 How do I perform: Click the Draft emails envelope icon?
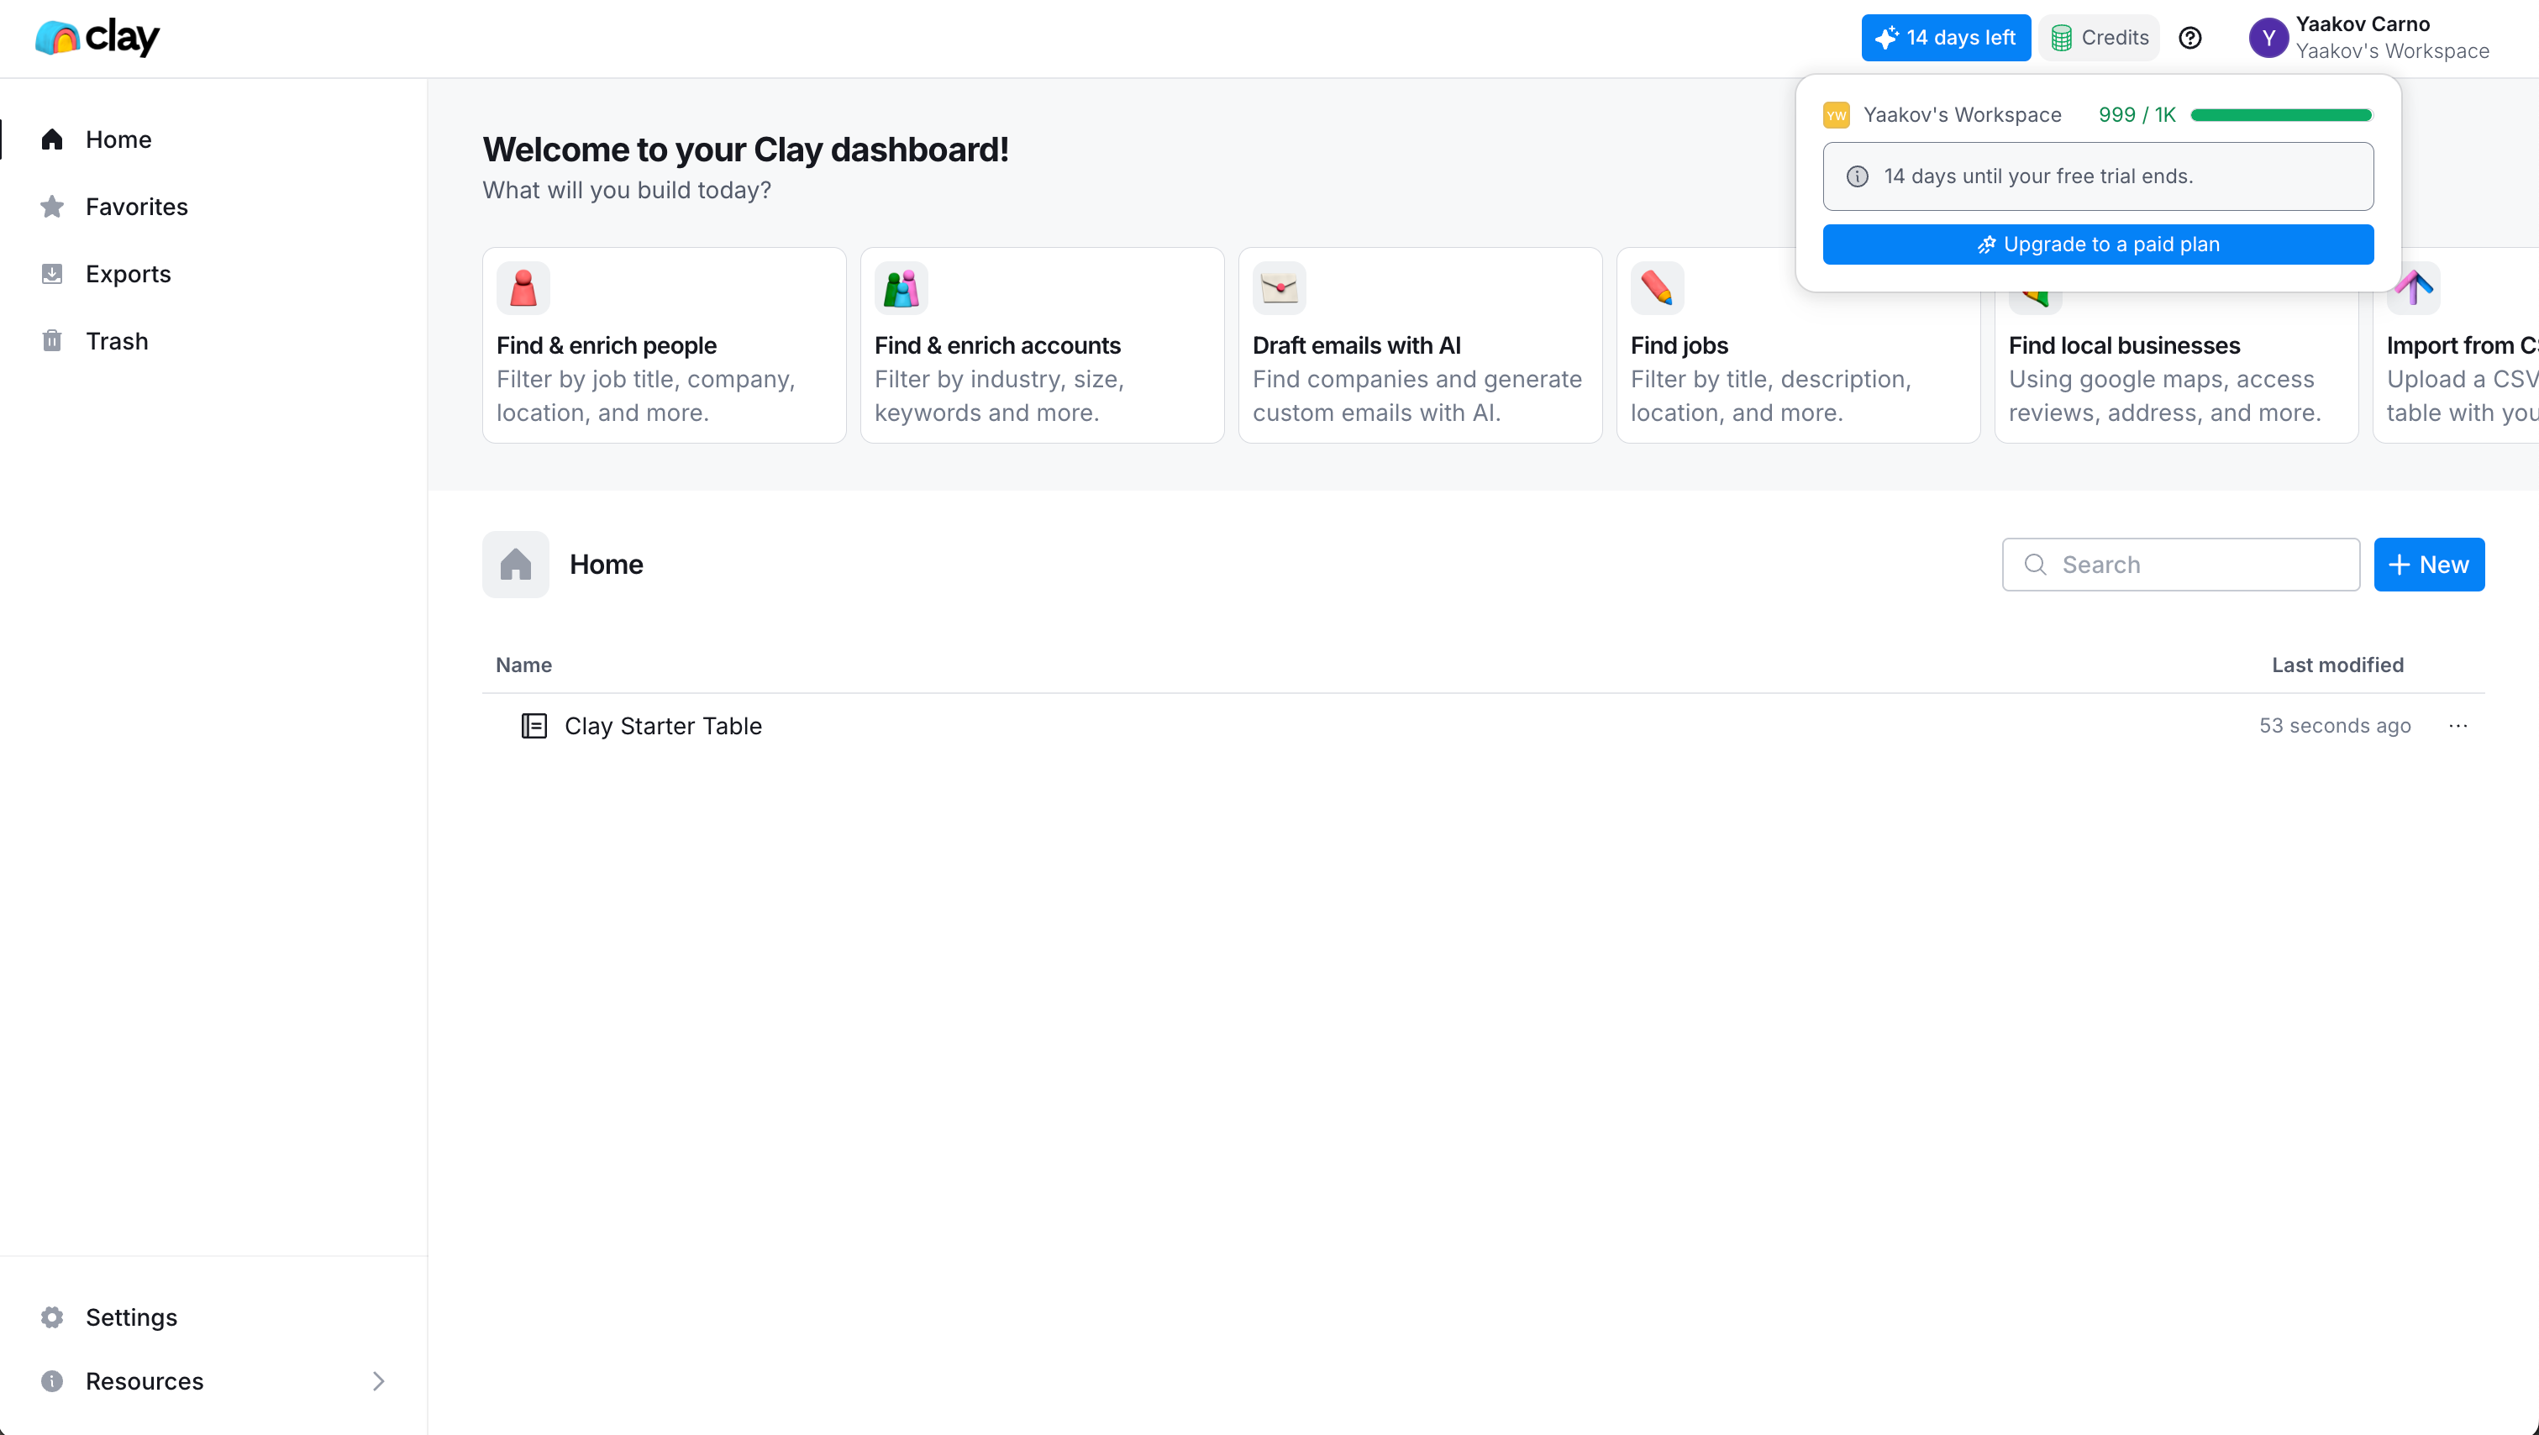pyautogui.click(x=1280, y=288)
